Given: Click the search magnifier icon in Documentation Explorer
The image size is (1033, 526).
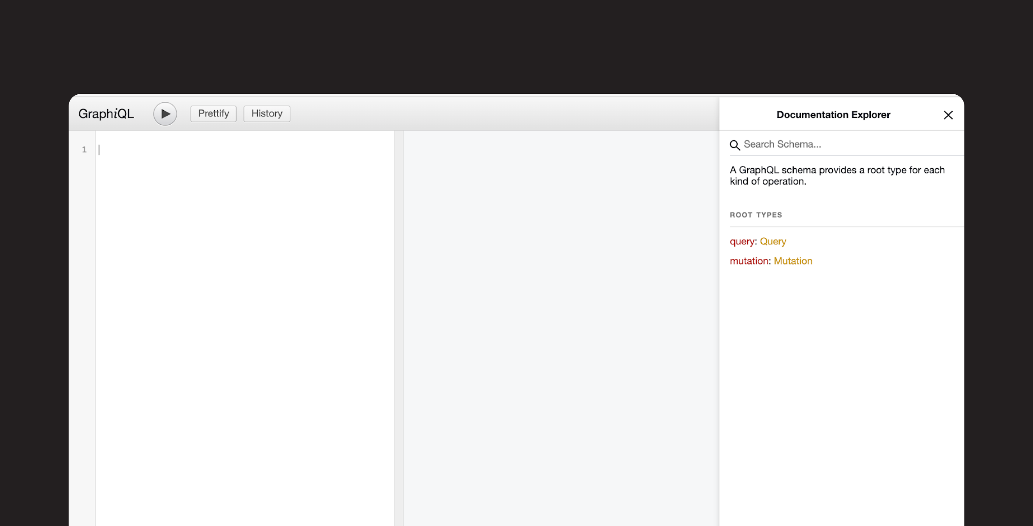Looking at the screenshot, I should tap(735, 145).
